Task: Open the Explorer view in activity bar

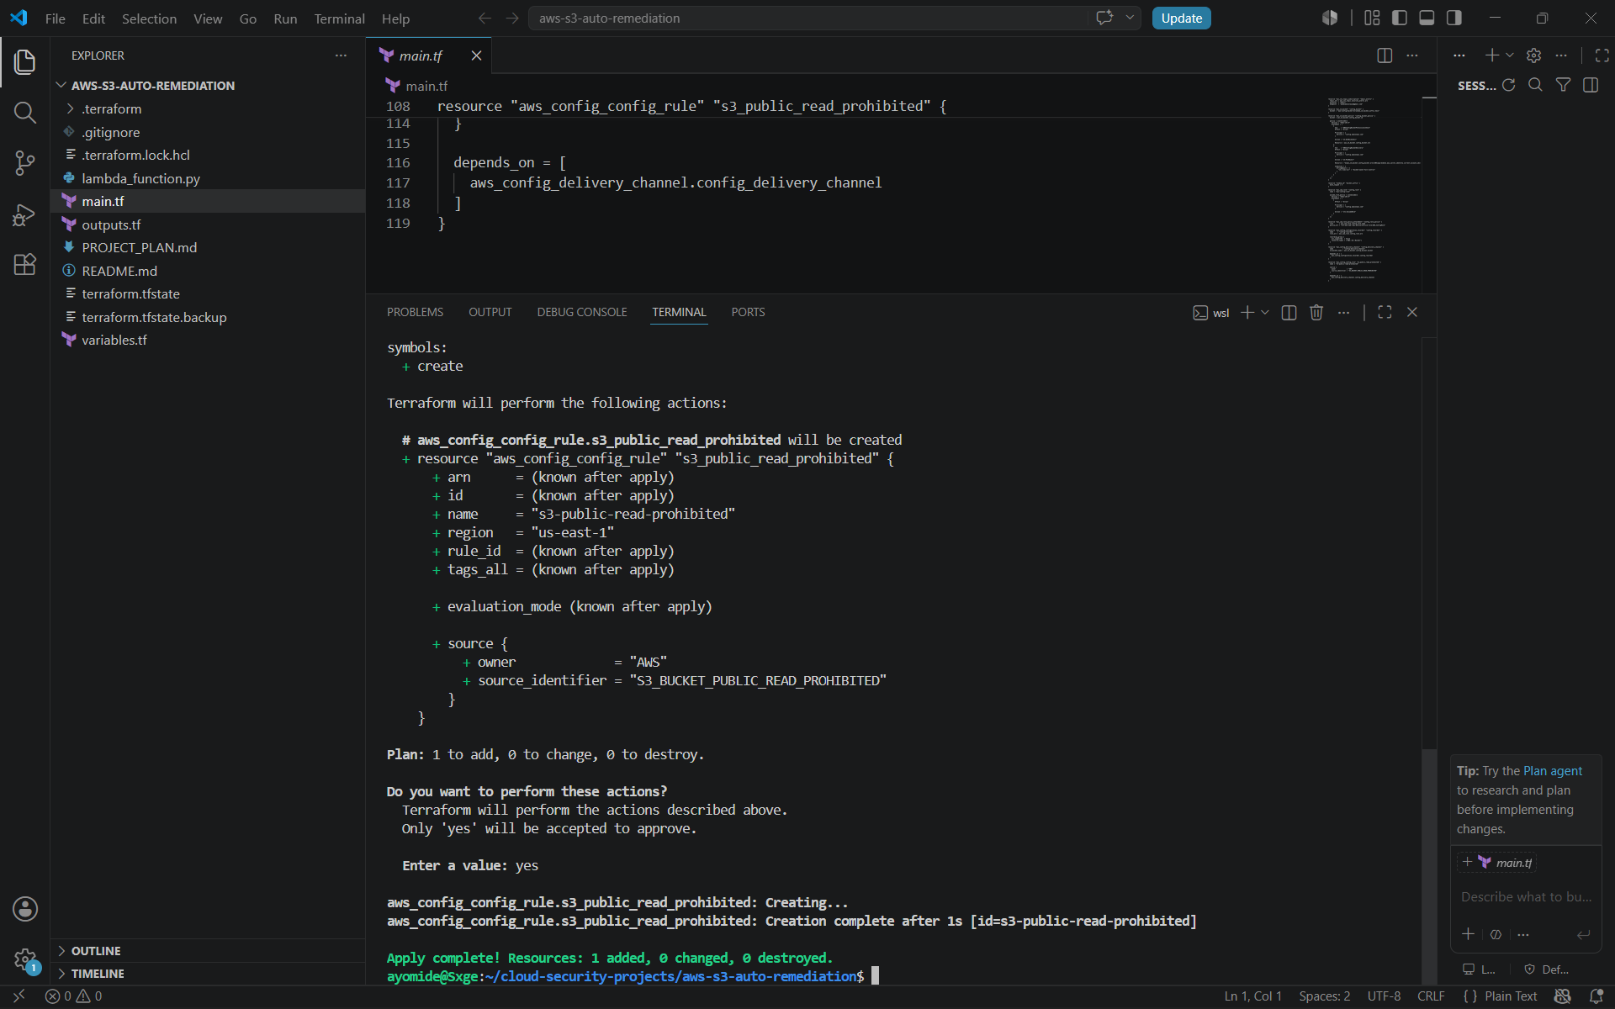Action: point(25,62)
